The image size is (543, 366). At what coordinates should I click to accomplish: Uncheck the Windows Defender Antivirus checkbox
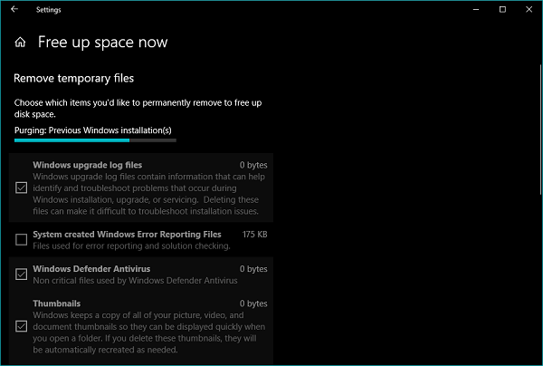22,274
